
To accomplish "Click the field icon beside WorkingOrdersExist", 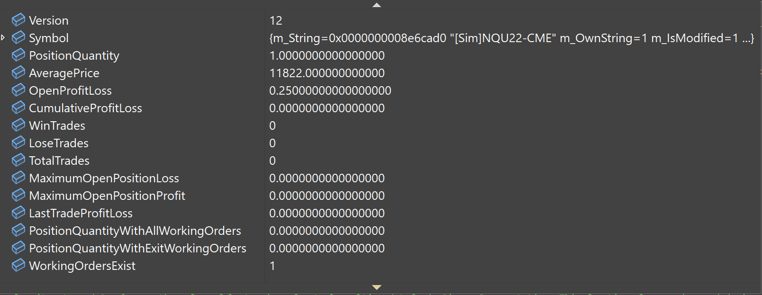I will 18,266.
